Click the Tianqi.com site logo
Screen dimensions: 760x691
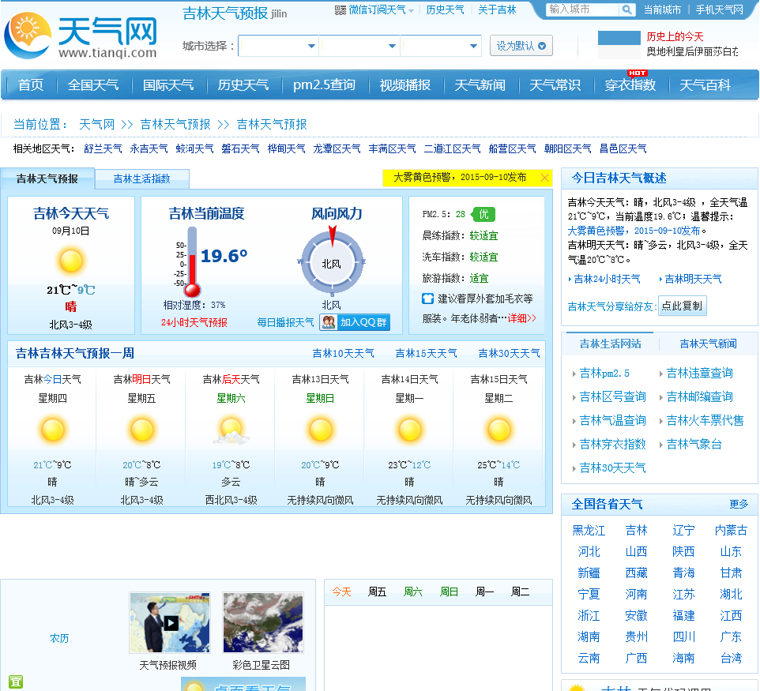pos(81,36)
